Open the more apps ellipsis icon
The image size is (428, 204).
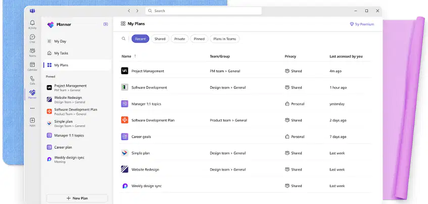(32, 108)
